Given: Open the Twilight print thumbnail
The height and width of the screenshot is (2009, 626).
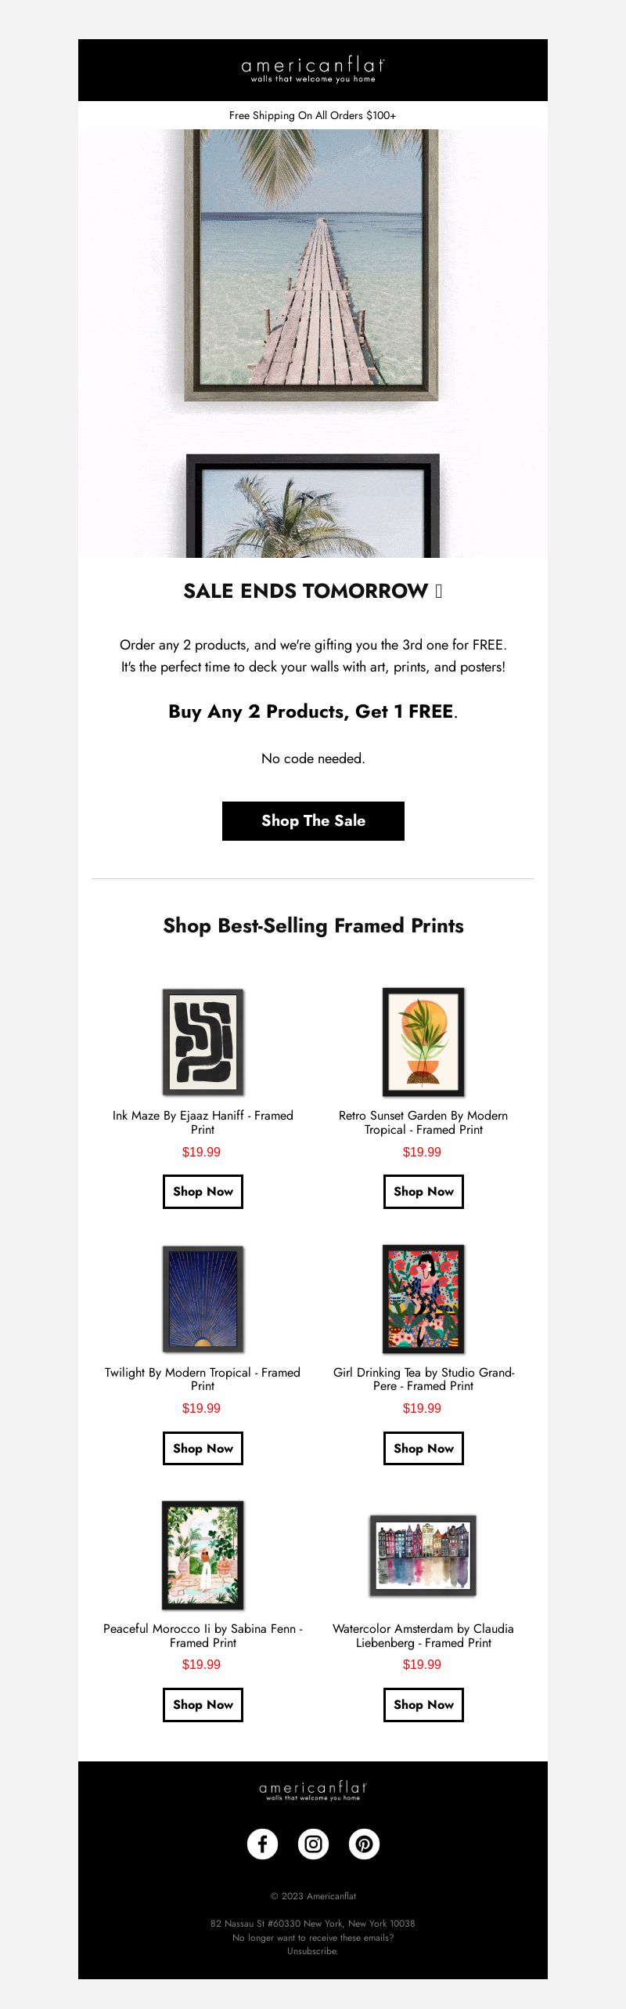Looking at the screenshot, I should pyautogui.click(x=203, y=1298).
